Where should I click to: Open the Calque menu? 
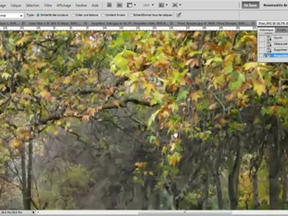16,5
